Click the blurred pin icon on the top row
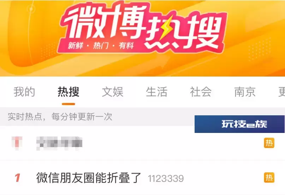Viewport: 285px width, 195px height. [x=17, y=143]
